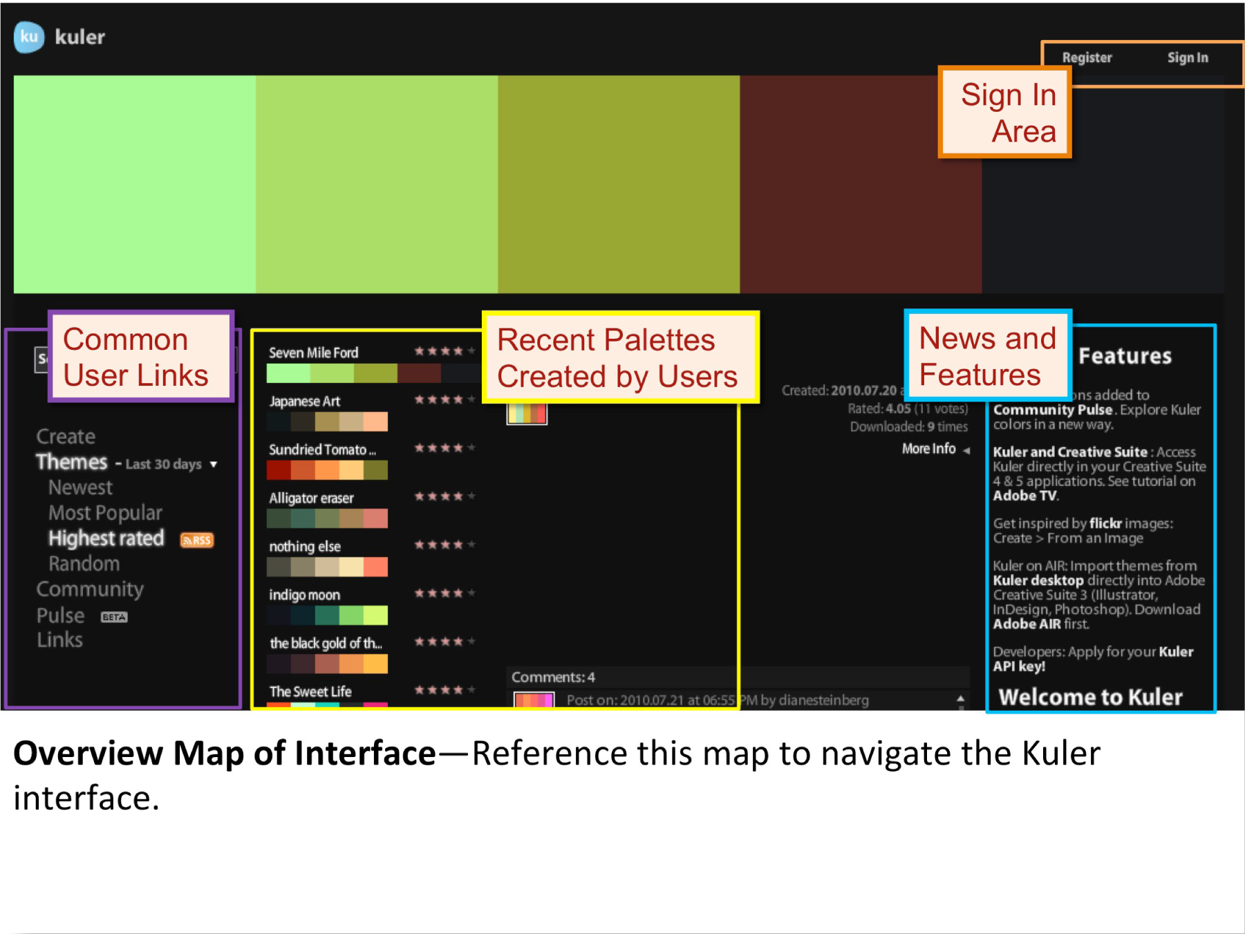
Task: Rate the black gold theme stars
Action: (x=444, y=642)
